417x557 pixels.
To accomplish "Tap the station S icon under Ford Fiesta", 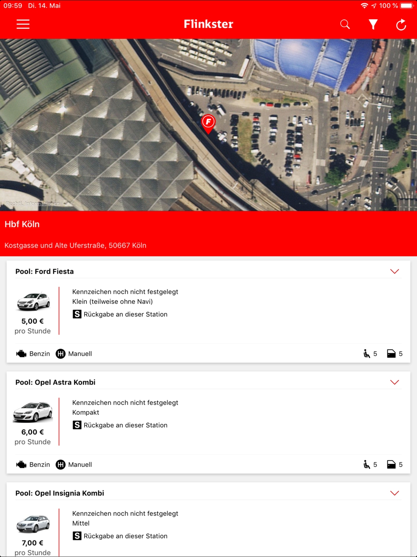I will click(77, 314).
